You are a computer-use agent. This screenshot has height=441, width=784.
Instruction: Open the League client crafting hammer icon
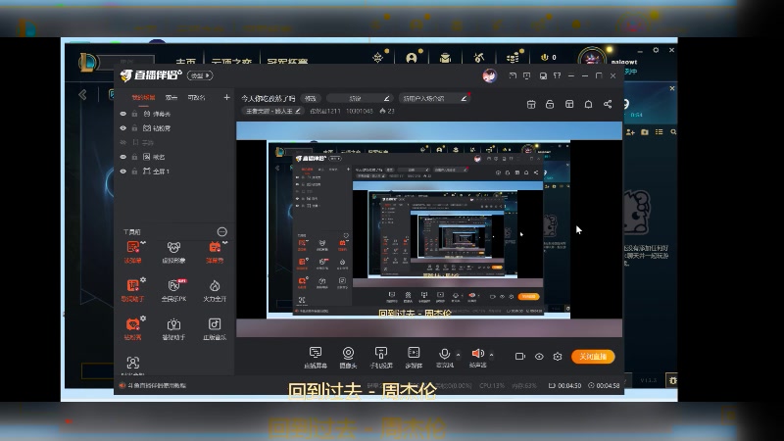pyautogui.click(x=479, y=58)
